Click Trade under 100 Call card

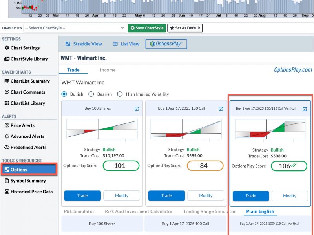point(166,195)
